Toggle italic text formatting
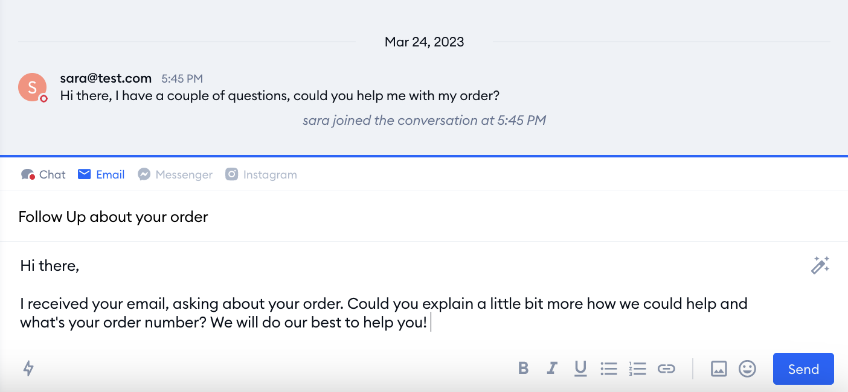Image resolution: width=848 pixels, height=392 pixels. (551, 368)
